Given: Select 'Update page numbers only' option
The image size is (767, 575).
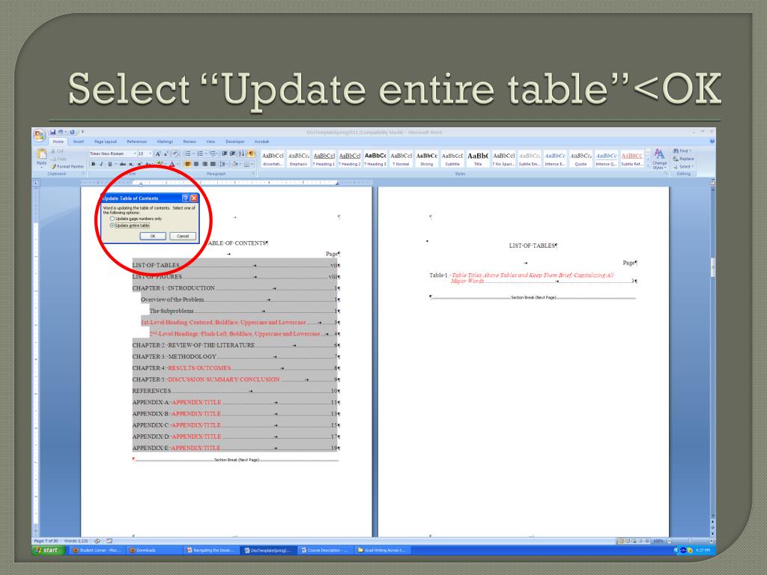Looking at the screenshot, I should [x=136, y=219].
